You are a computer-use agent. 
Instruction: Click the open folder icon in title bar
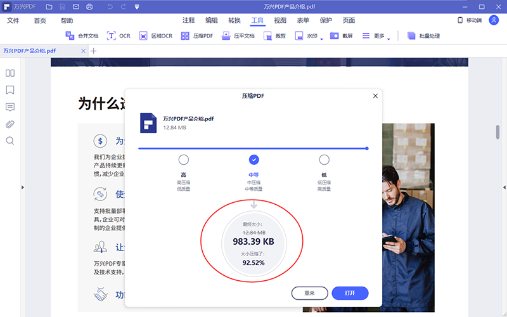49,7
